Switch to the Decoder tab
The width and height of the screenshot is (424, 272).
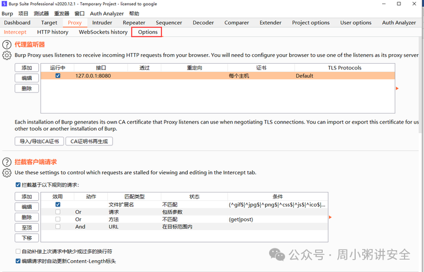(203, 23)
